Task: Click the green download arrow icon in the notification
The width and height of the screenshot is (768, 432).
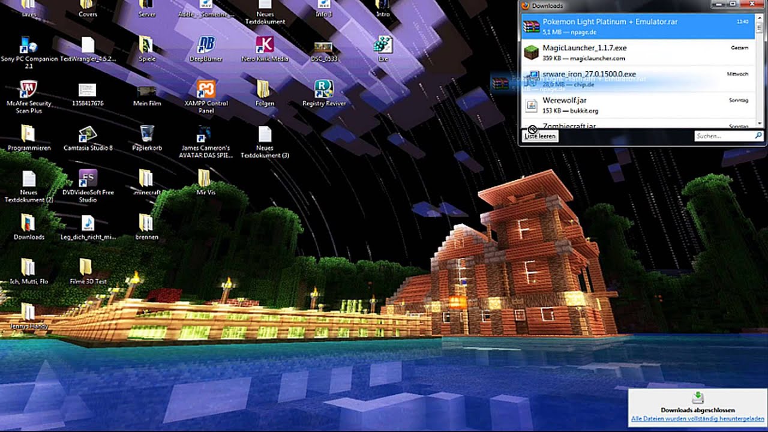Action: click(x=698, y=398)
